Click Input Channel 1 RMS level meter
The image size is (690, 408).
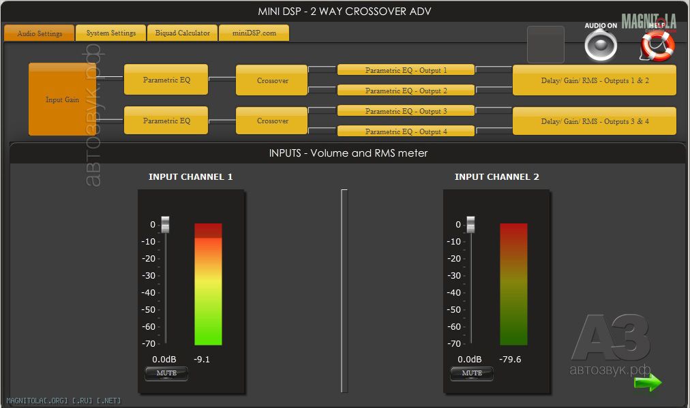208,284
